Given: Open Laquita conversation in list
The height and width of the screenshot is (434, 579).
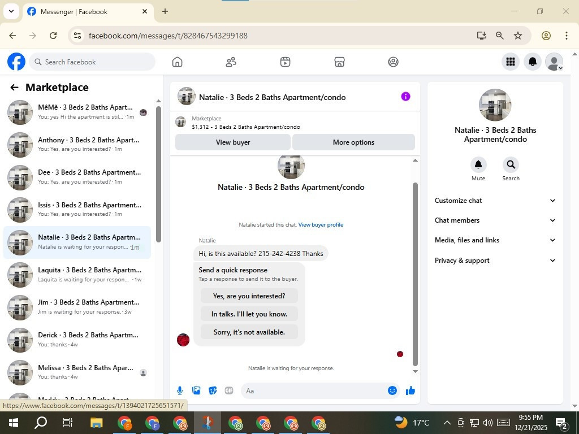Looking at the screenshot, I should pos(77,275).
